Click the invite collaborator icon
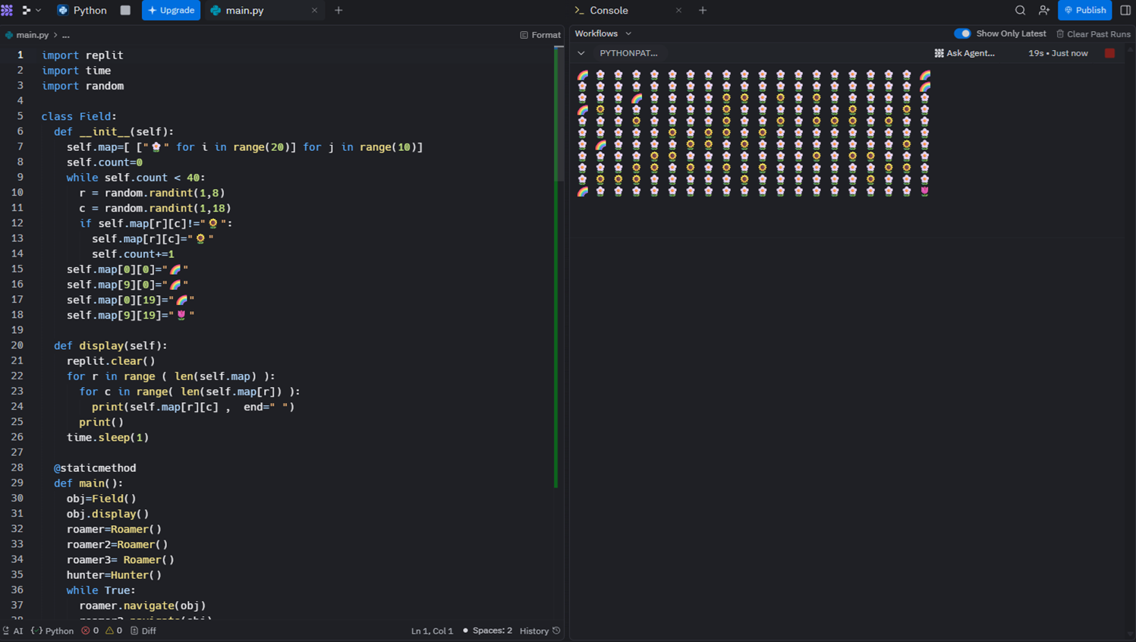This screenshot has width=1136, height=642. (x=1044, y=11)
